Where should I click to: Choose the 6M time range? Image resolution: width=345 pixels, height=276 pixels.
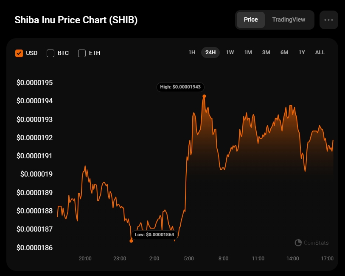[284, 52]
